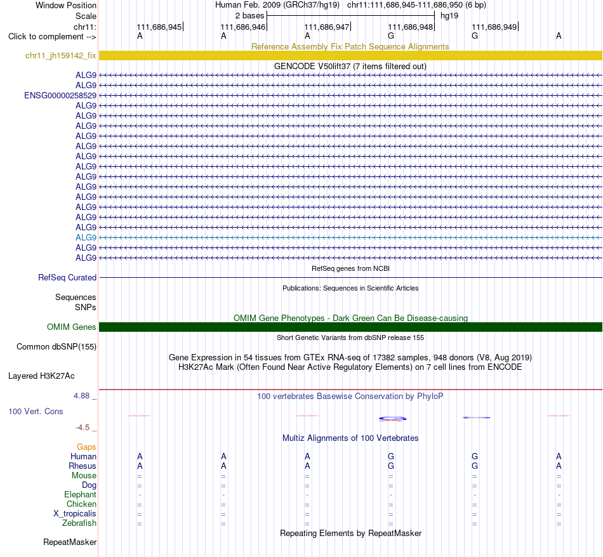Click 'Multiz Alignments of 100 Vertebrates' title
Screen dimensions: 603x557
point(350,438)
